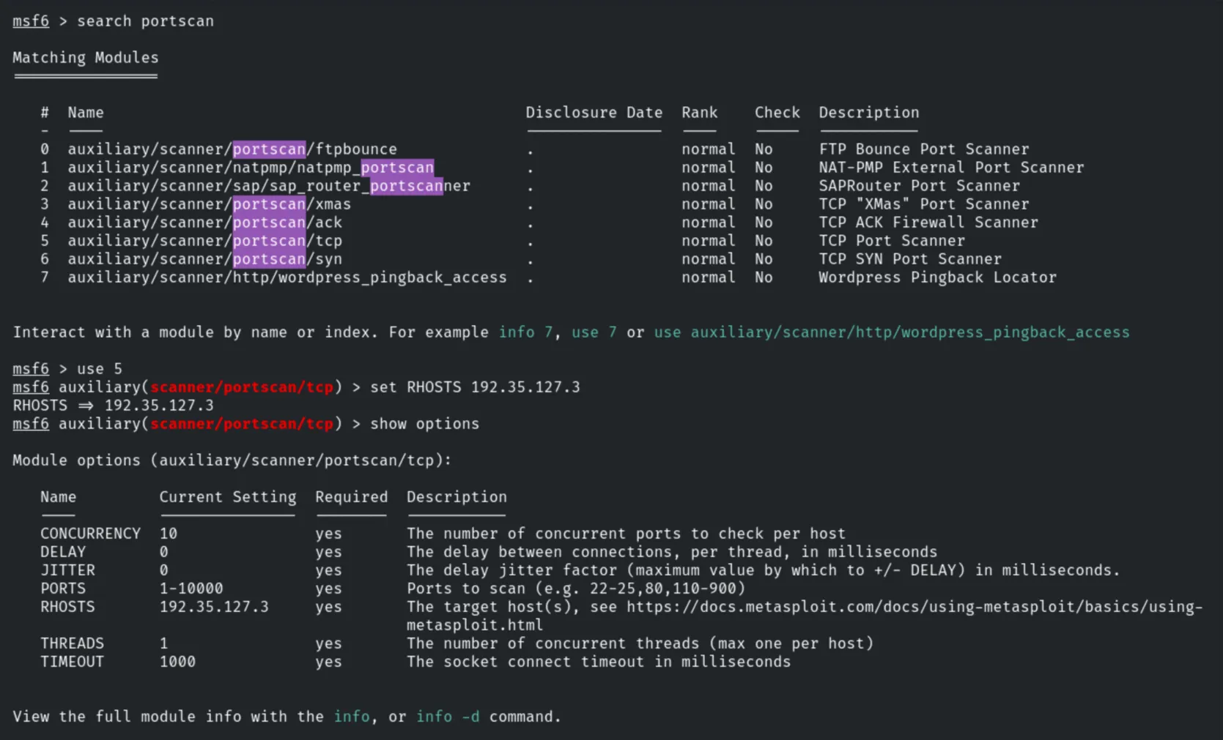This screenshot has width=1223, height=740.
Task: Select the 'Matching Modules' heading
Action: click(85, 58)
